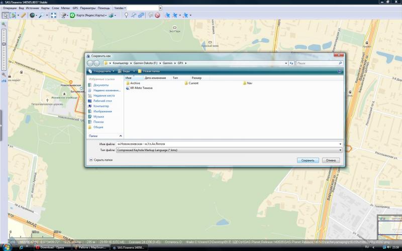Click the search magnifier in dialog search box

(340, 63)
